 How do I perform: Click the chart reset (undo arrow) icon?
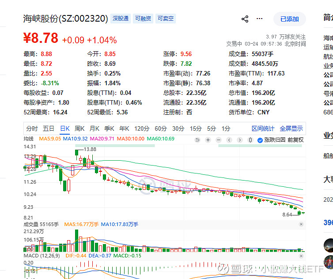pos(197,140)
